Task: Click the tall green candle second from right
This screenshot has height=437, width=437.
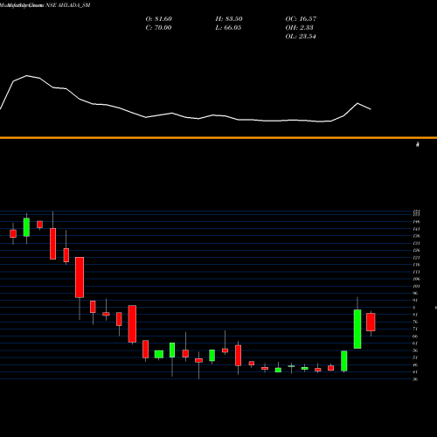Action: click(x=357, y=329)
